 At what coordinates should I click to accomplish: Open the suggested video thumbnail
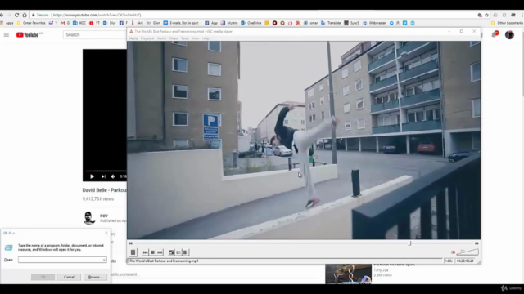[x=348, y=274]
